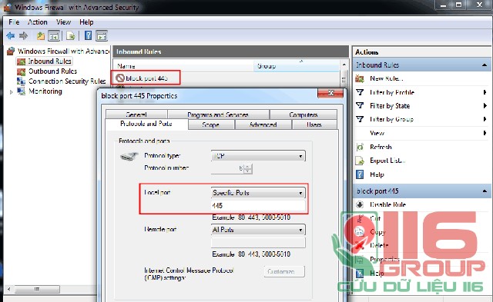Image resolution: width=493 pixels, height=302 pixels.
Task: Expand the Monitoring node arrow
Action: tap(11, 92)
